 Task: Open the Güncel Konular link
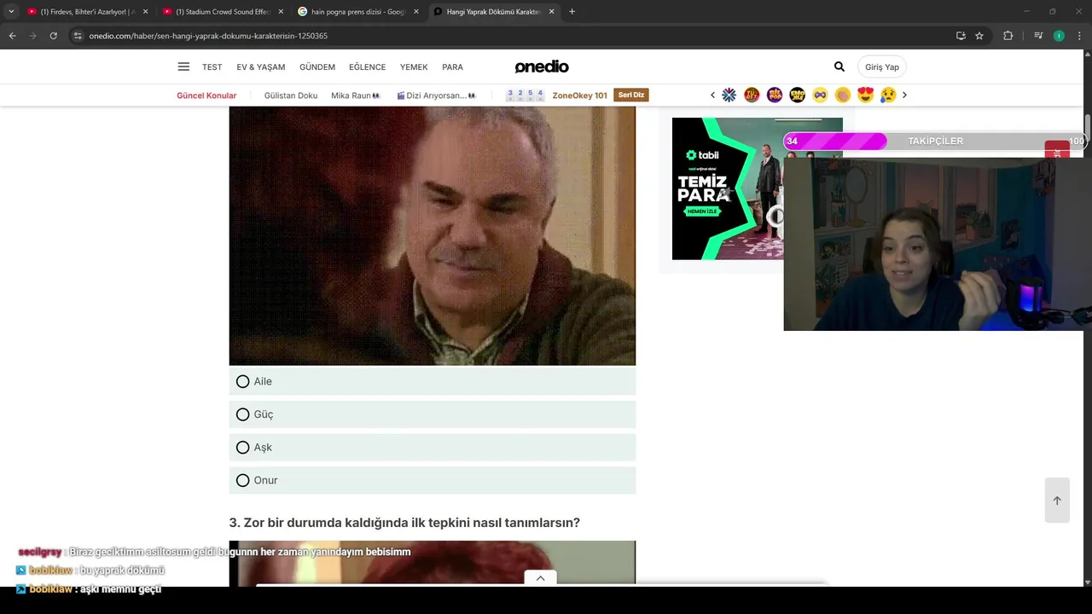pyautogui.click(x=206, y=96)
